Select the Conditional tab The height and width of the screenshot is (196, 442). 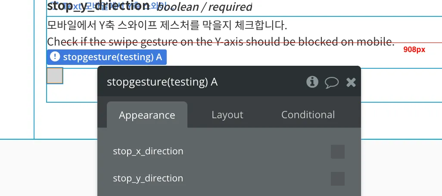click(308, 115)
